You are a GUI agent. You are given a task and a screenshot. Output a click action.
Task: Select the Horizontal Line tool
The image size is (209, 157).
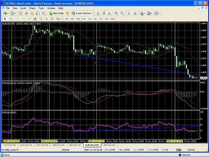click(24, 19)
